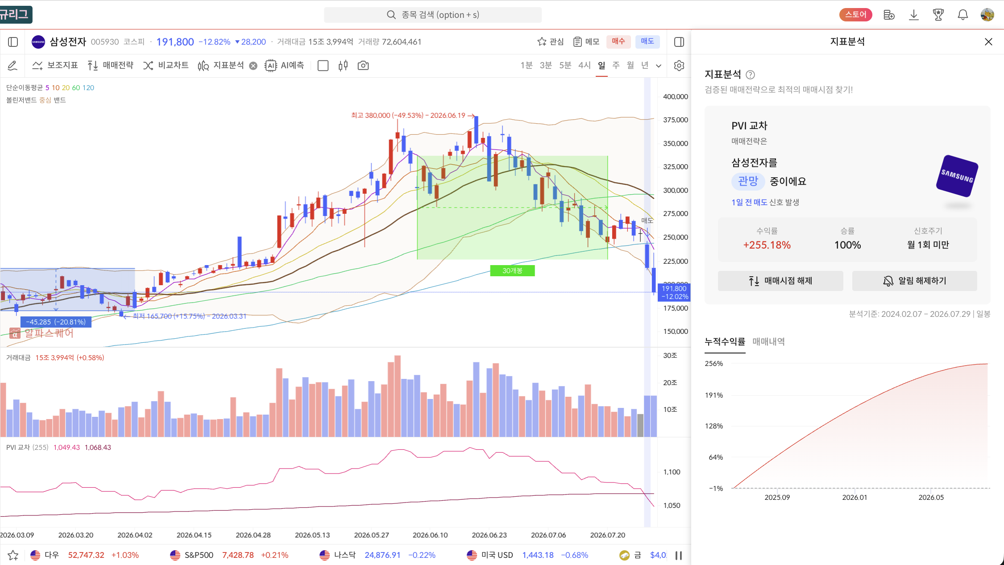Click the 알파스퀘어 watermark logo link
Screen dimensions: 1004x565
41,333
